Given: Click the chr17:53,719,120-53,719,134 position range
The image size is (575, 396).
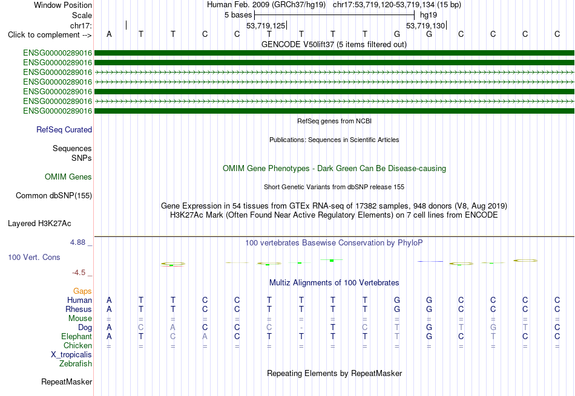Looking at the screenshot, I should [384, 5].
